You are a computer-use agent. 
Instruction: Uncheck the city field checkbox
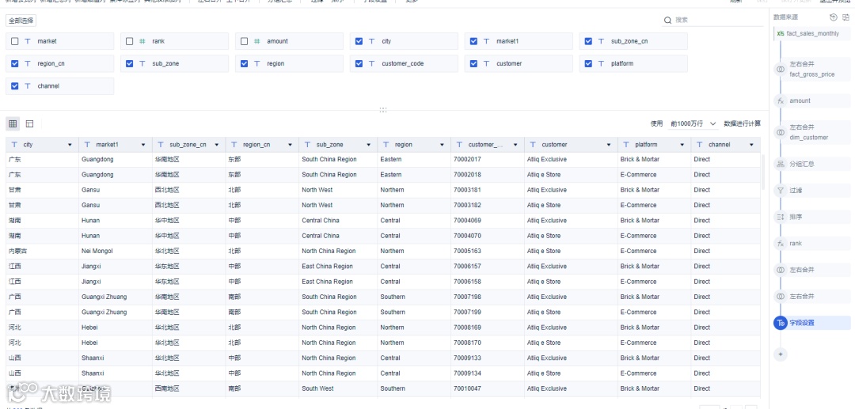(x=359, y=41)
